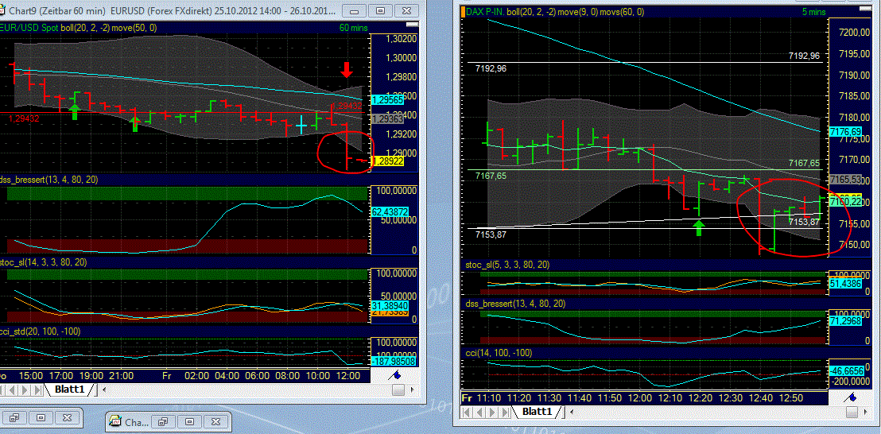
Task: Maximize the untitled minimized window at bottom-left
Action: 41,418
